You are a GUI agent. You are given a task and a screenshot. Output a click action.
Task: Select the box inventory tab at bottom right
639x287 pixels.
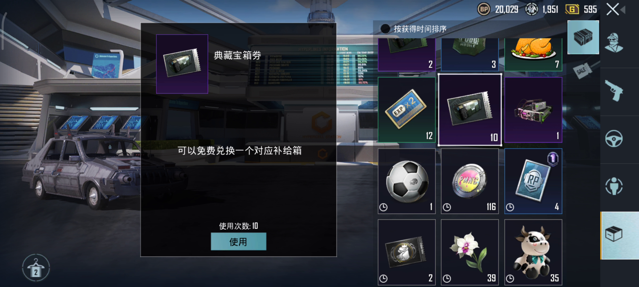click(x=620, y=235)
